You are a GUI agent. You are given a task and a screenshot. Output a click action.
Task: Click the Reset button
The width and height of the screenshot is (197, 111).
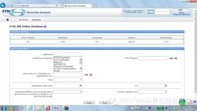tap(105, 103)
